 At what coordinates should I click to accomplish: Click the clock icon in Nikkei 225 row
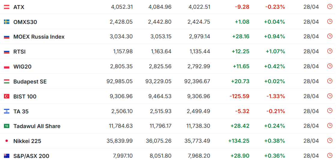(330, 141)
